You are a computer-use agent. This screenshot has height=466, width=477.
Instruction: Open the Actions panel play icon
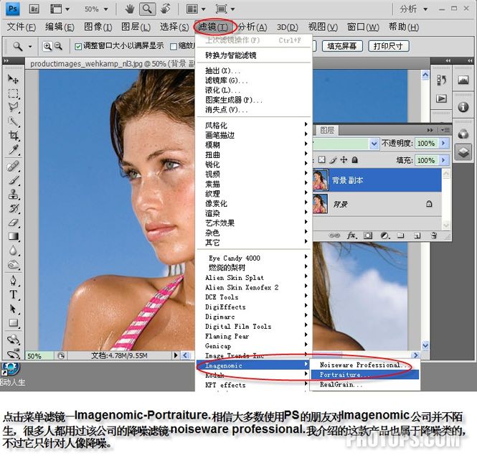pyautogui.click(x=441, y=98)
